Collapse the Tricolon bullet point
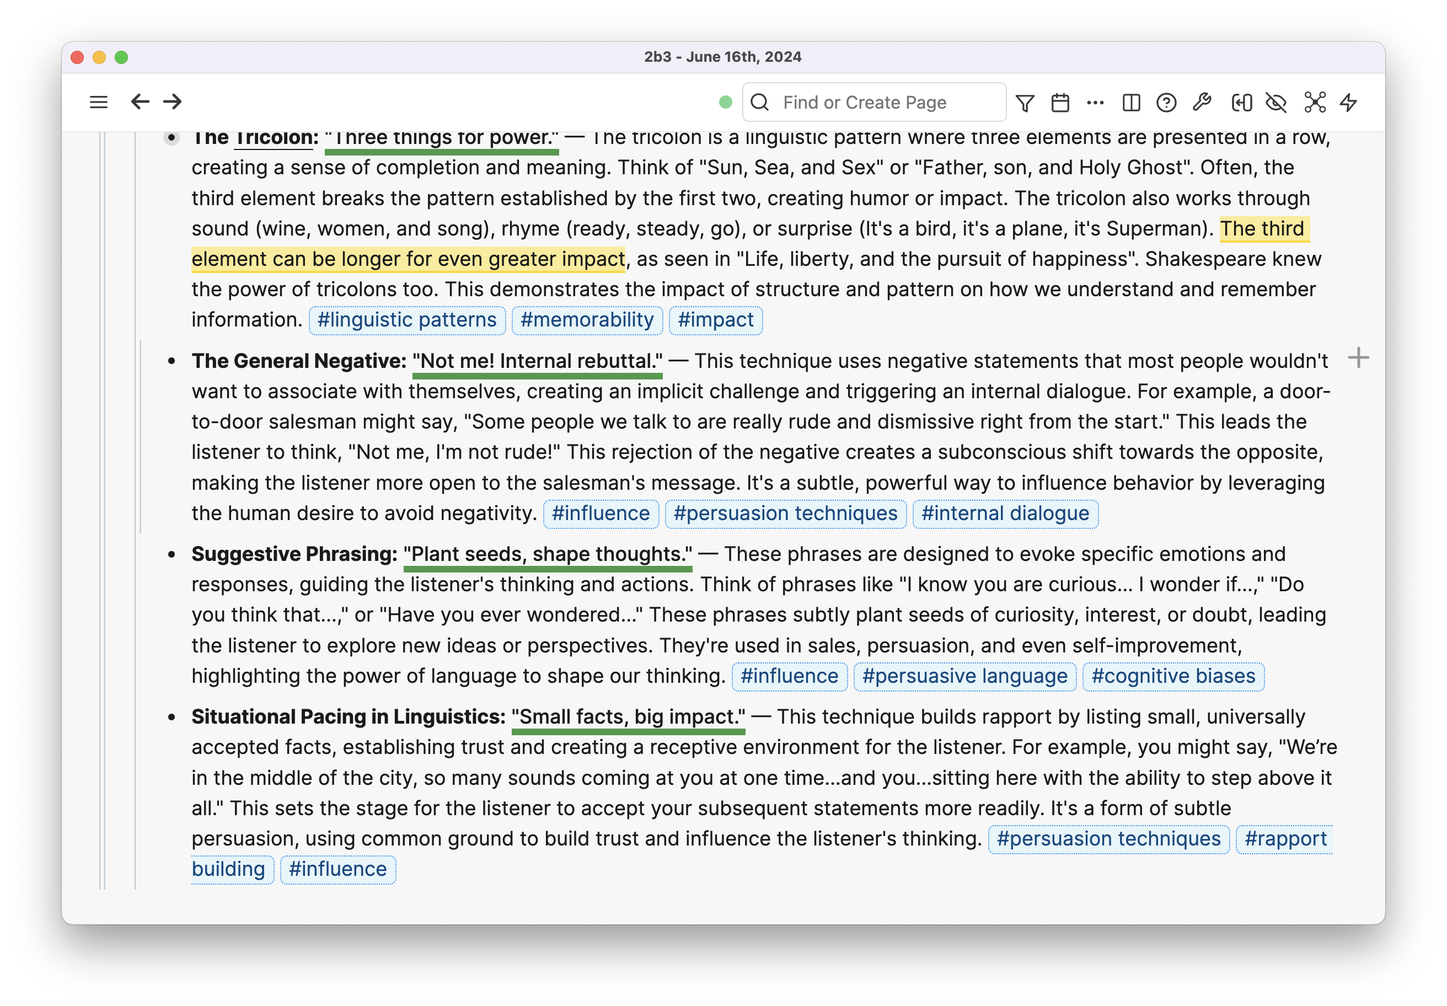 [172, 137]
